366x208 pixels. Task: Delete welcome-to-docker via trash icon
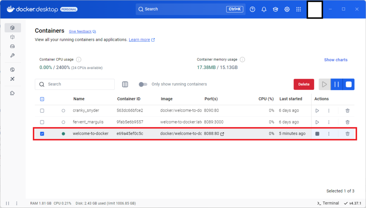(347, 134)
